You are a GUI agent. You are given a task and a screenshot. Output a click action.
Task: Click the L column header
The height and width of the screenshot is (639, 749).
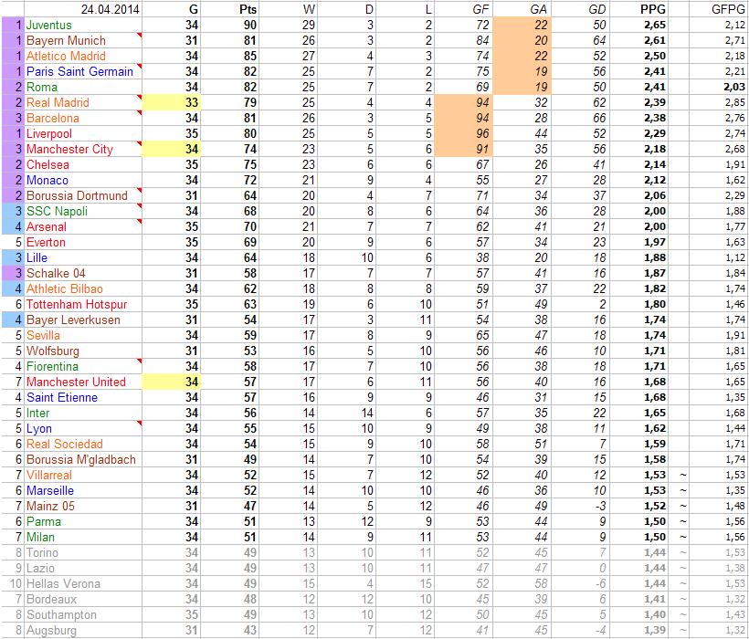(x=405, y=9)
